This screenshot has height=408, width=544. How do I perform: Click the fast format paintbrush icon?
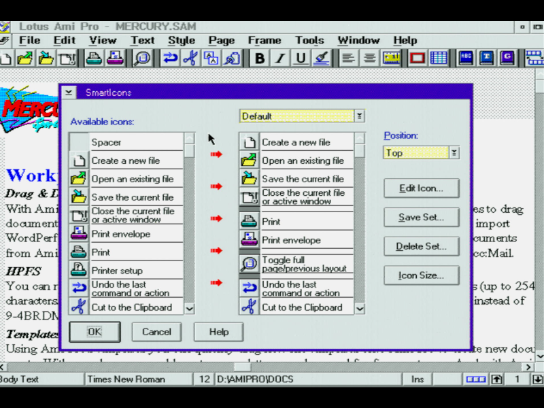pyautogui.click(x=322, y=58)
